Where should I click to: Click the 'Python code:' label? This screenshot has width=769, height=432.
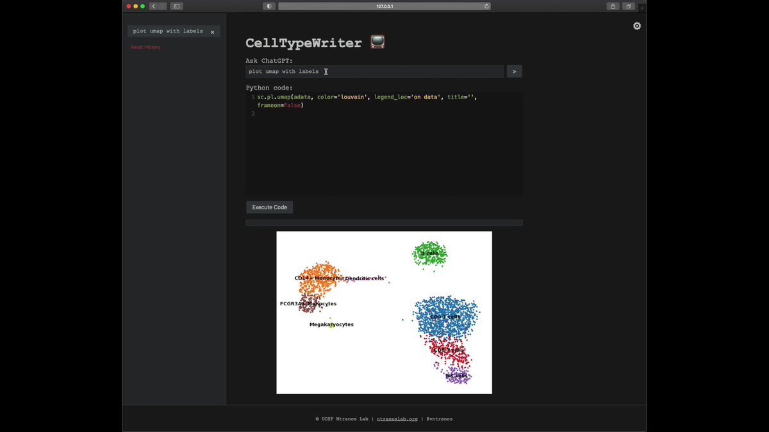(269, 88)
